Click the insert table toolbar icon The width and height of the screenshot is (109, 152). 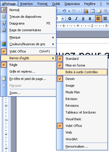[93, 11]
